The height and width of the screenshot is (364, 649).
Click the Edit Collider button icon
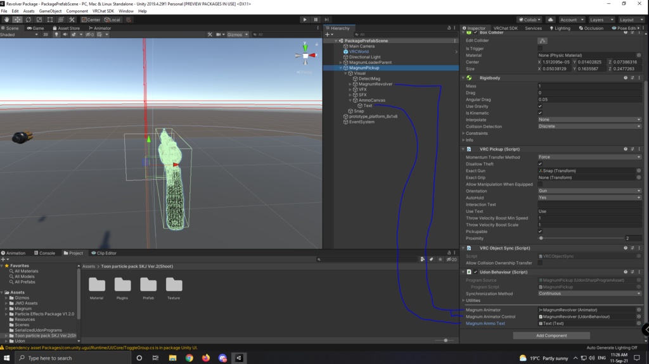pos(543,41)
